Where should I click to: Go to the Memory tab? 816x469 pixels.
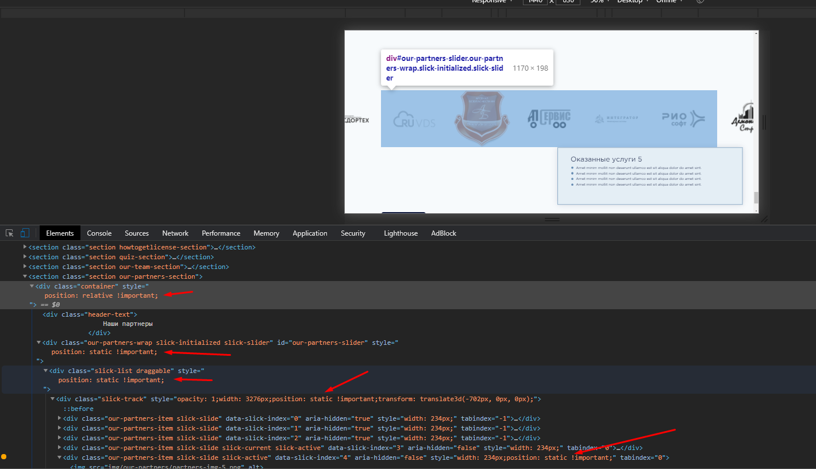pyautogui.click(x=267, y=233)
